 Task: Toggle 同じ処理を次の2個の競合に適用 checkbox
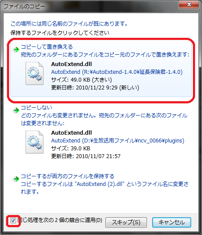pos(13,220)
